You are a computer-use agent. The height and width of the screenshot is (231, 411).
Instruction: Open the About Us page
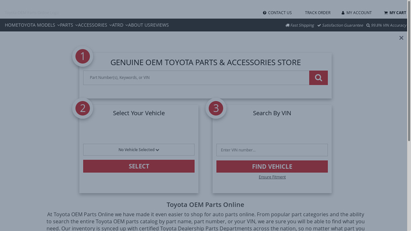pyautogui.click(x=139, y=25)
